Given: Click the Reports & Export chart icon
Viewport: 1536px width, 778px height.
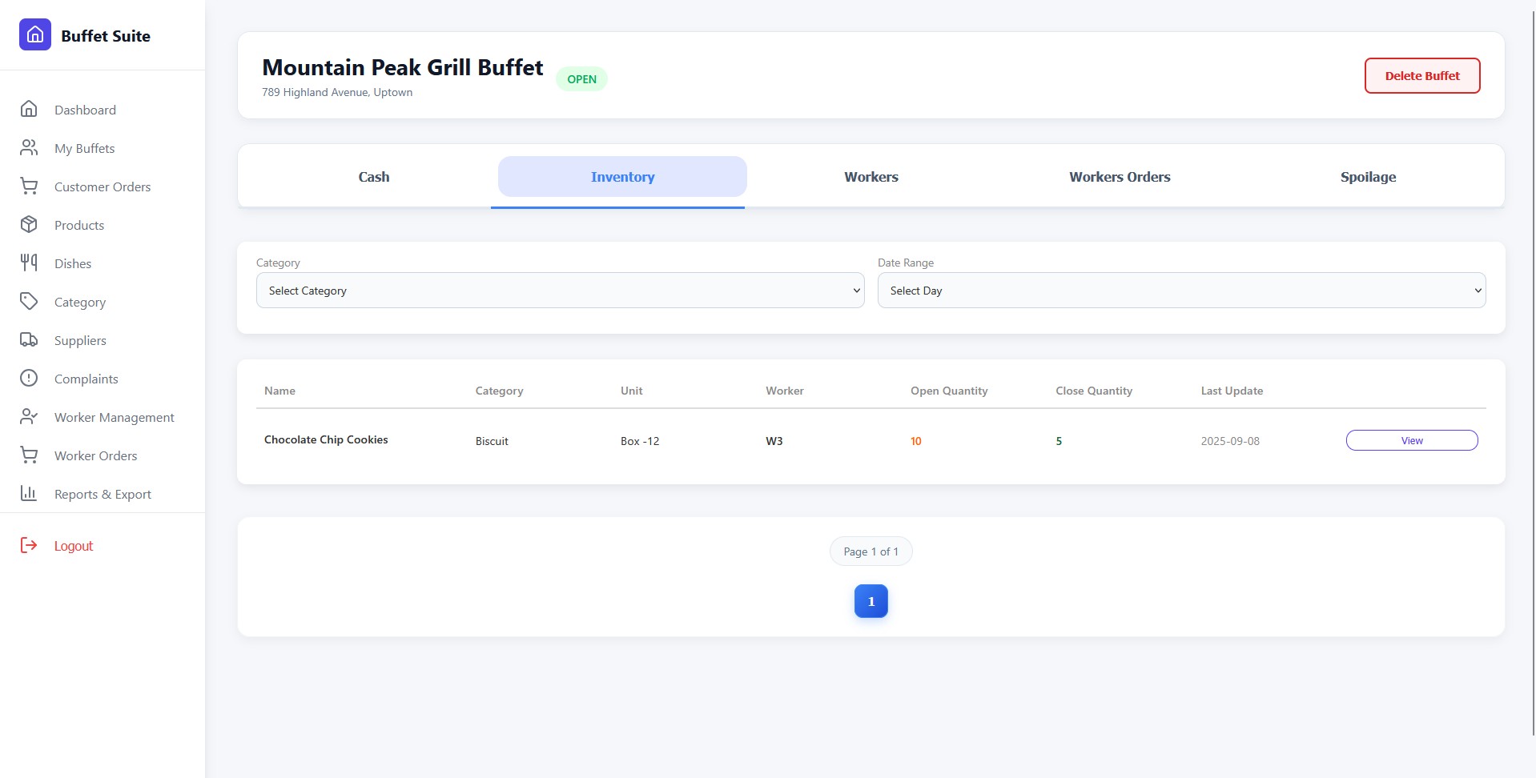Looking at the screenshot, I should 29,493.
